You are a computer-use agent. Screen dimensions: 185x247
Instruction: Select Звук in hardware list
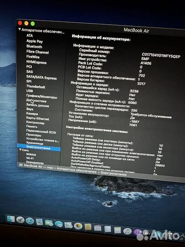tap(30, 109)
